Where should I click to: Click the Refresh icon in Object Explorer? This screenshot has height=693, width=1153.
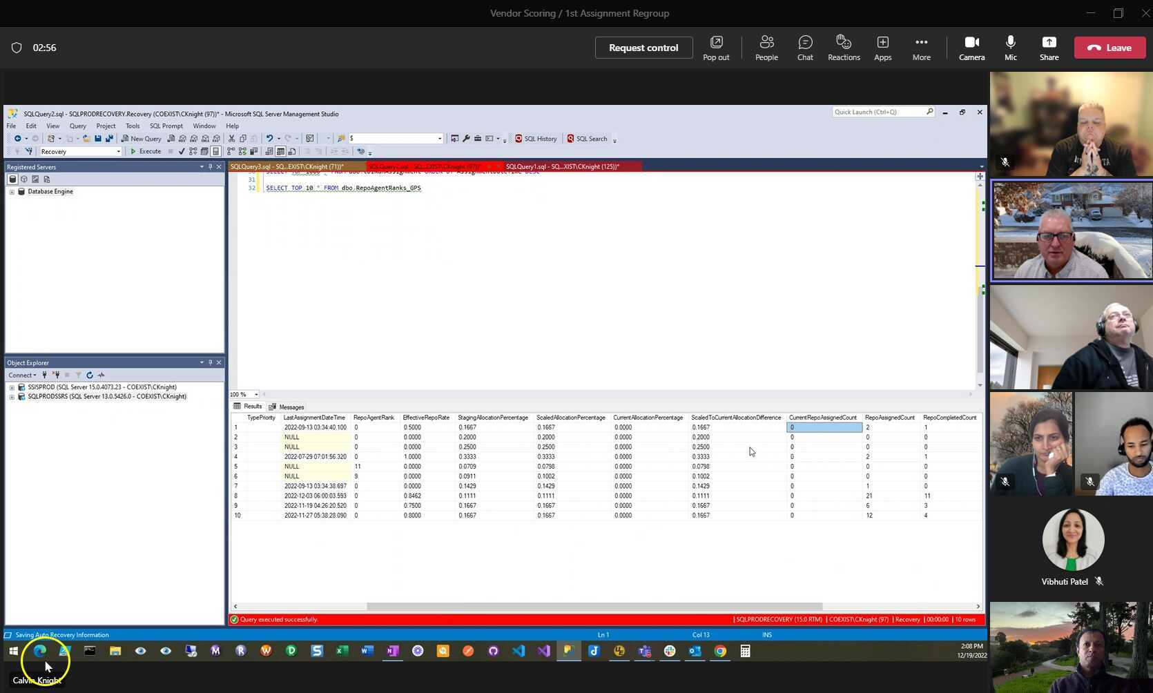[x=90, y=375]
